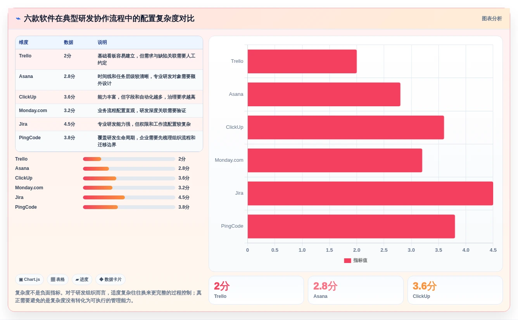Toggle the 指标值 legend swatch
This screenshot has width=518, height=320.
(x=347, y=261)
